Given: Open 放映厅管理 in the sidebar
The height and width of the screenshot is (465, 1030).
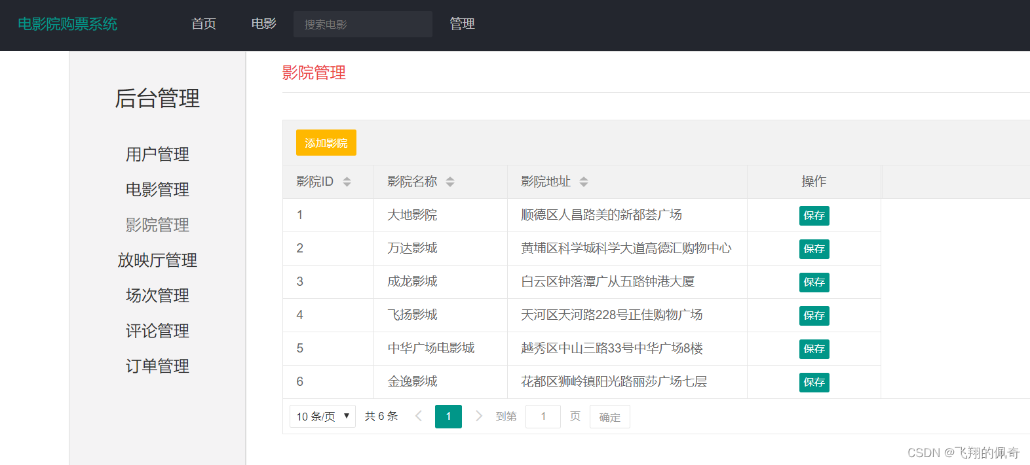Looking at the screenshot, I should point(157,260).
